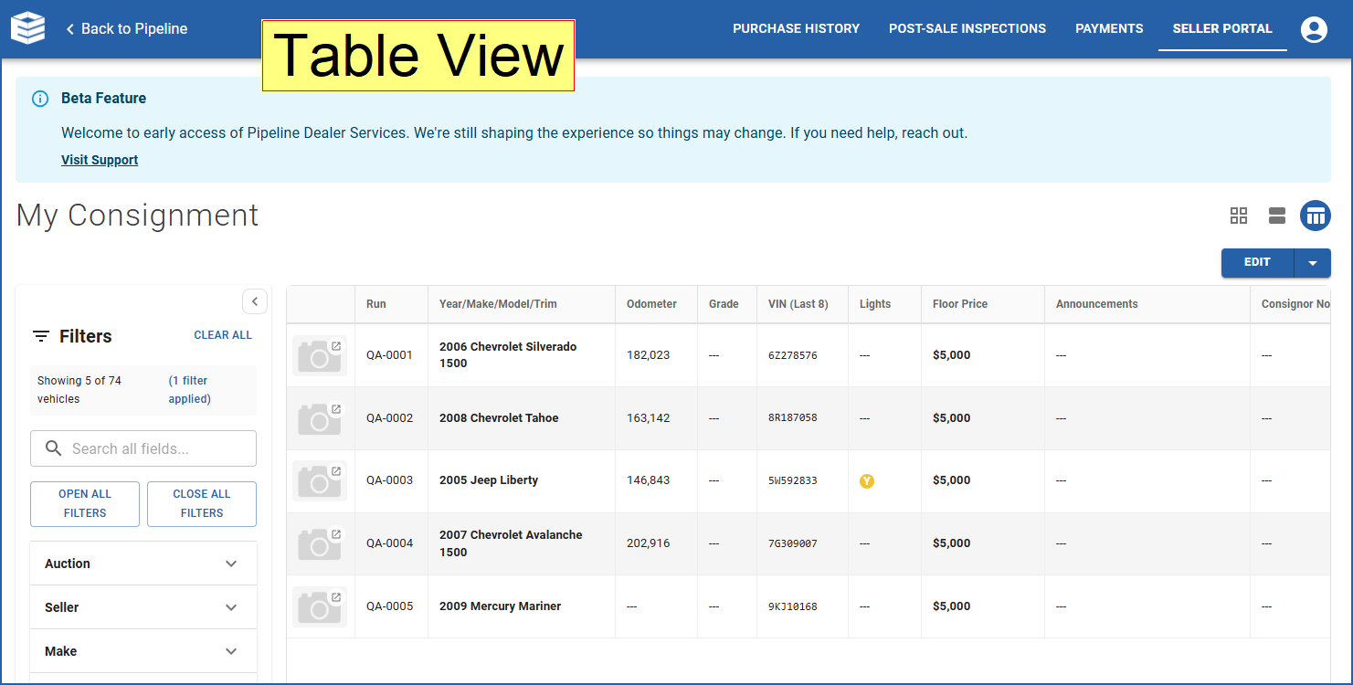
Task: Open Purchase History tab
Action: tap(796, 29)
